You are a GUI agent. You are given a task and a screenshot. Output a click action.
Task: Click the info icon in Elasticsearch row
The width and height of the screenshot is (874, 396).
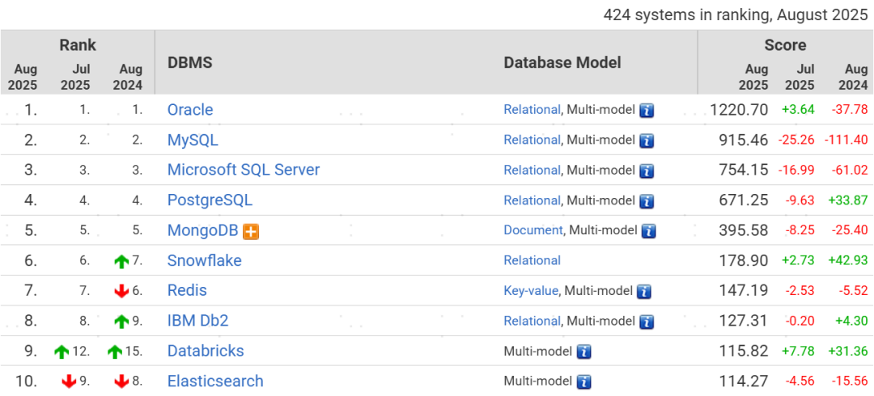point(583,381)
